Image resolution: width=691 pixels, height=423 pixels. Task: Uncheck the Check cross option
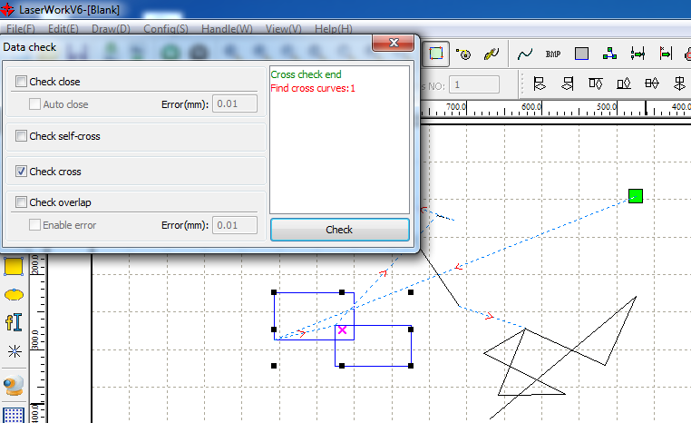point(22,171)
